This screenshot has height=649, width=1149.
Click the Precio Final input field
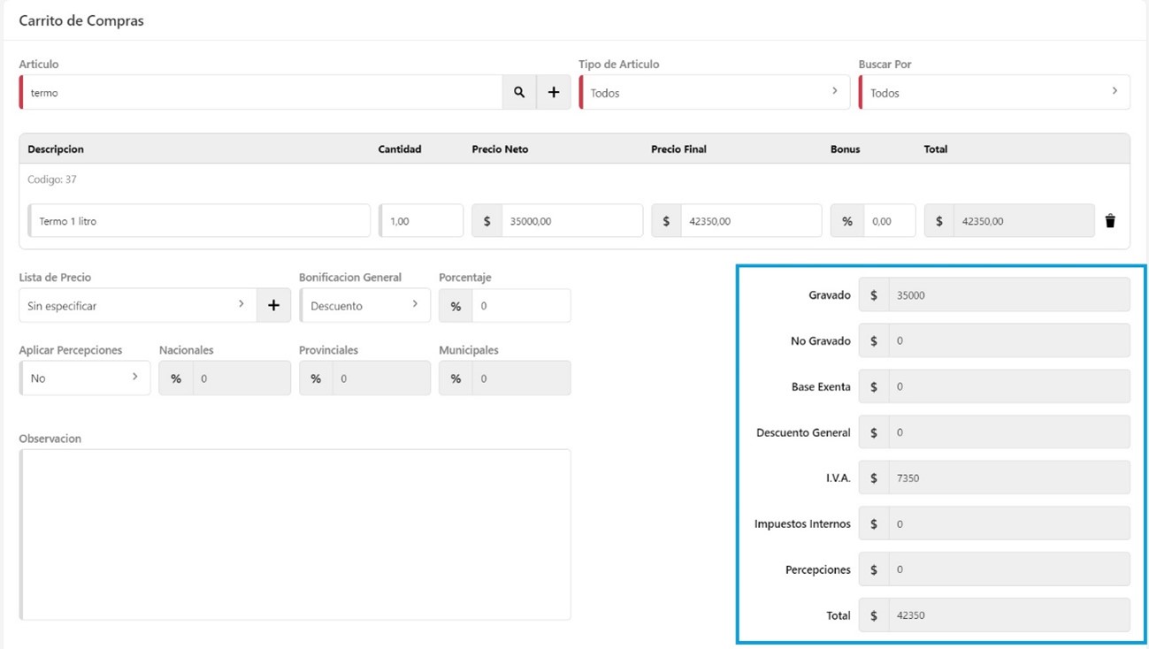749,221
